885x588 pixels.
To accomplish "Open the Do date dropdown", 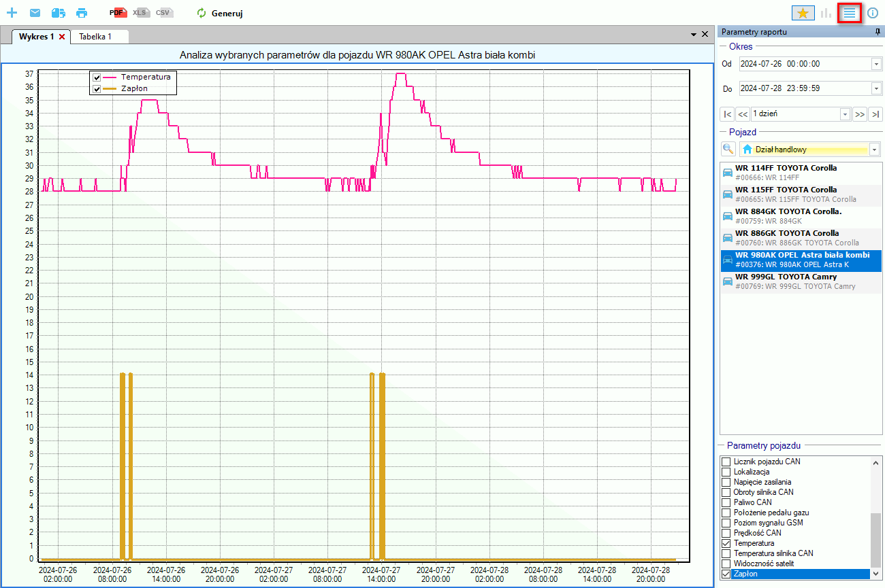I will click(876, 88).
